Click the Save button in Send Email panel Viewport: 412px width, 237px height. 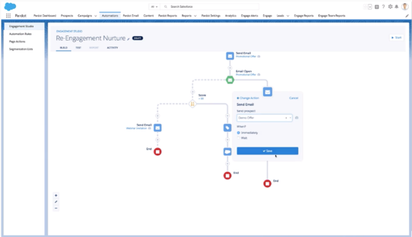point(267,151)
